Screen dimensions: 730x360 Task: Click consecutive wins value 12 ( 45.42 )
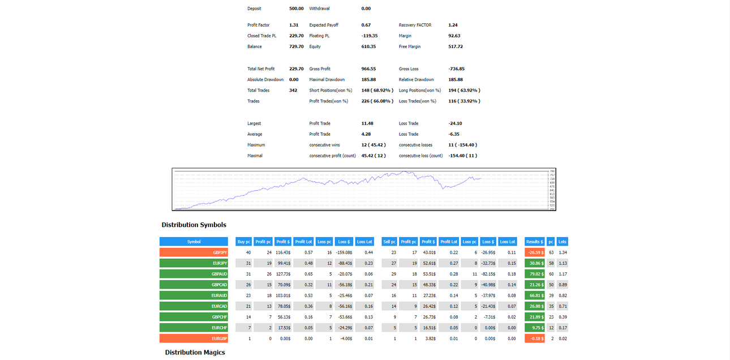tap(373, 145)
